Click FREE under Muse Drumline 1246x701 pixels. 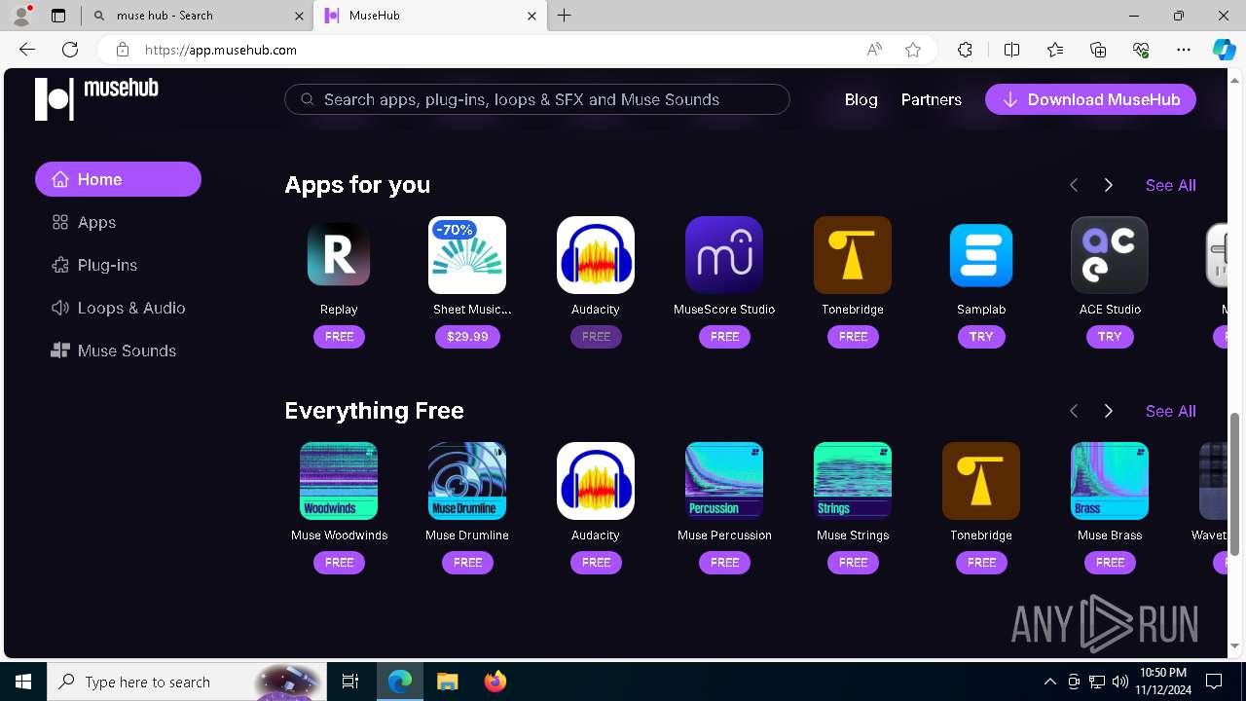467,563
